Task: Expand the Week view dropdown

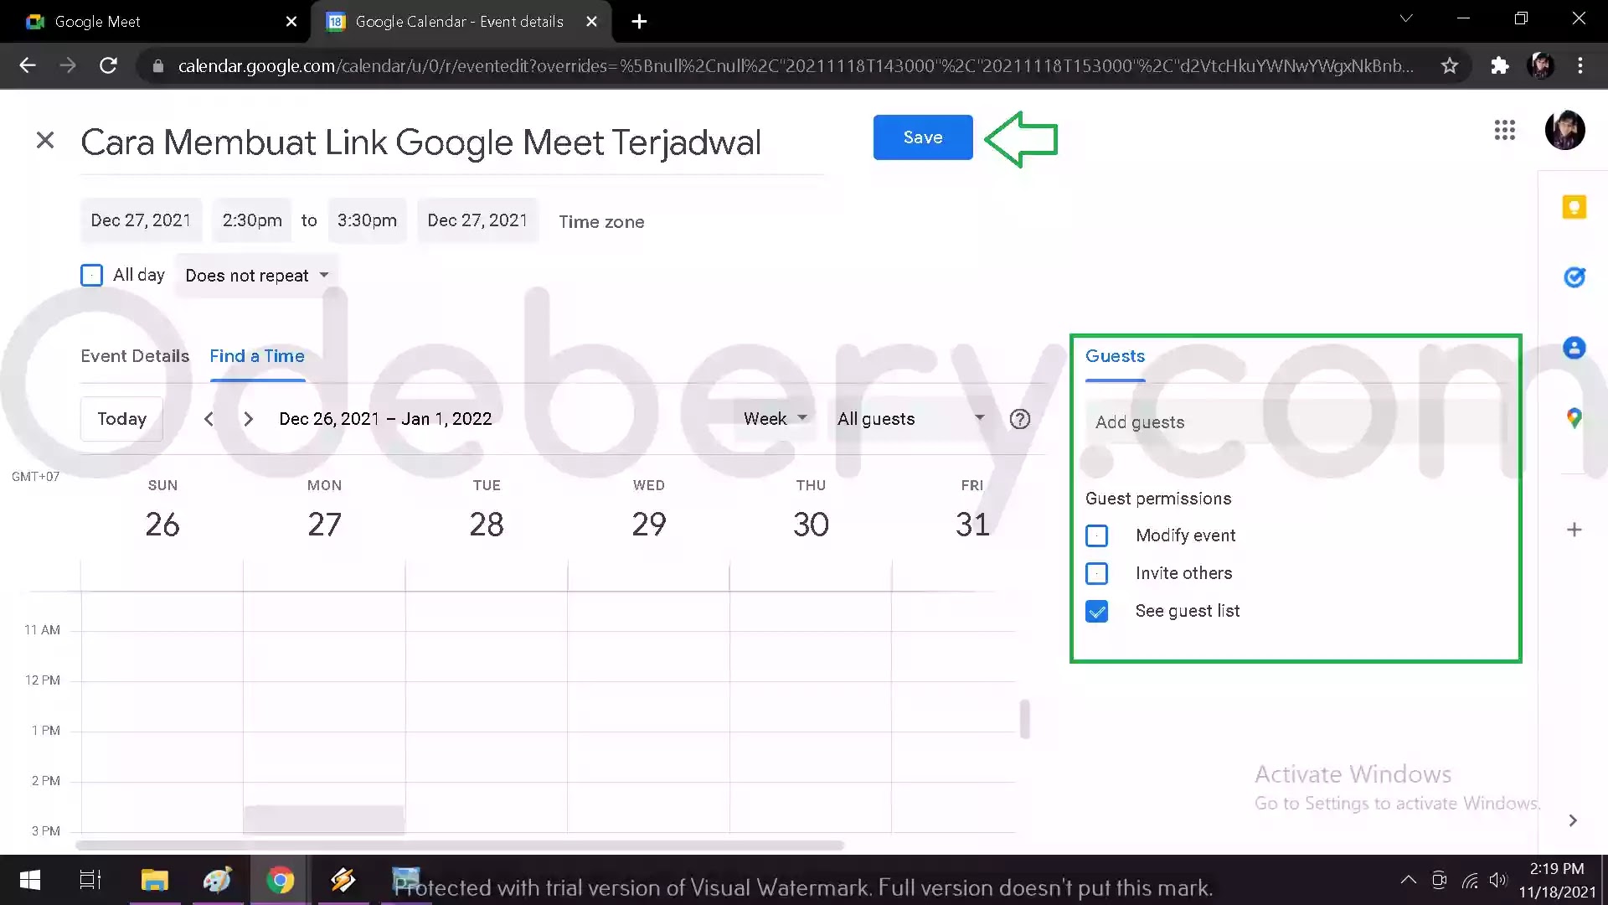Action: (775, 419)
